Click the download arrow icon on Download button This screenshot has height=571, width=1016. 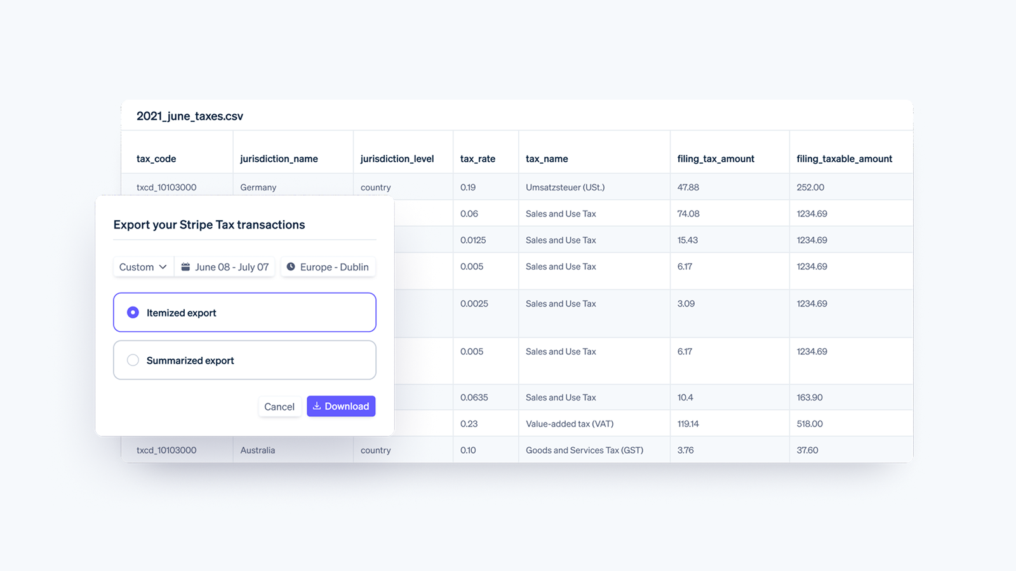click(317, 406)
